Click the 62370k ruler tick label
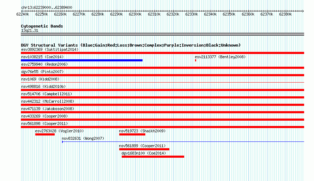Screen dimensions: 314x181 coord(267,14)
